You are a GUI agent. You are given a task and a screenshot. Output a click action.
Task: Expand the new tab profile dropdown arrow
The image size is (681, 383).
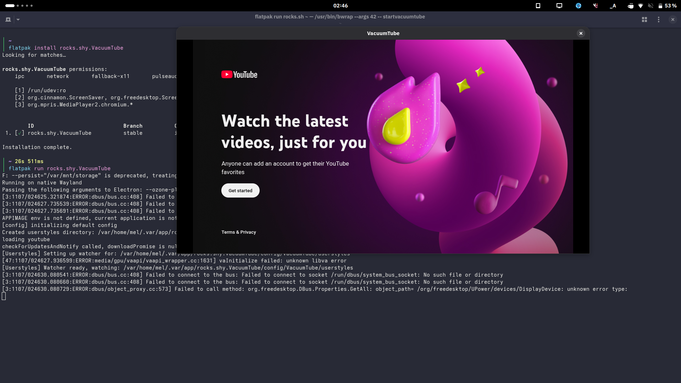(x=18, y=20)
